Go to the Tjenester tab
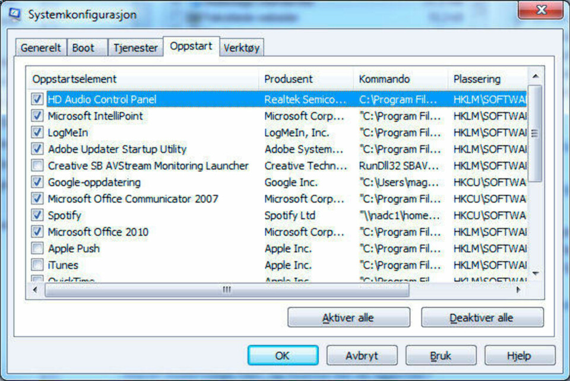The height and width of the screenshot is (381, 570). (x=135, y=47)
